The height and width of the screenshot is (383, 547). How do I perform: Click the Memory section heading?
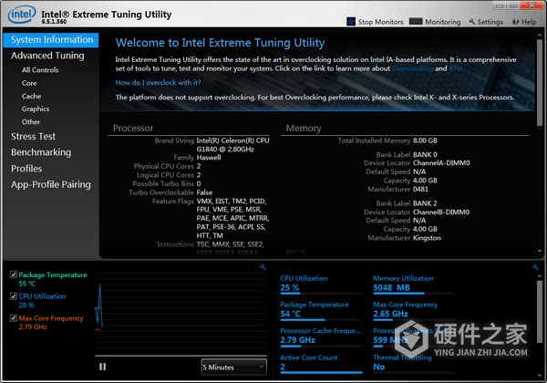304,129
